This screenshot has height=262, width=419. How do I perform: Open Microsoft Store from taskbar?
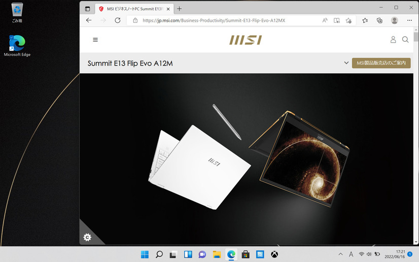point(246,254)
